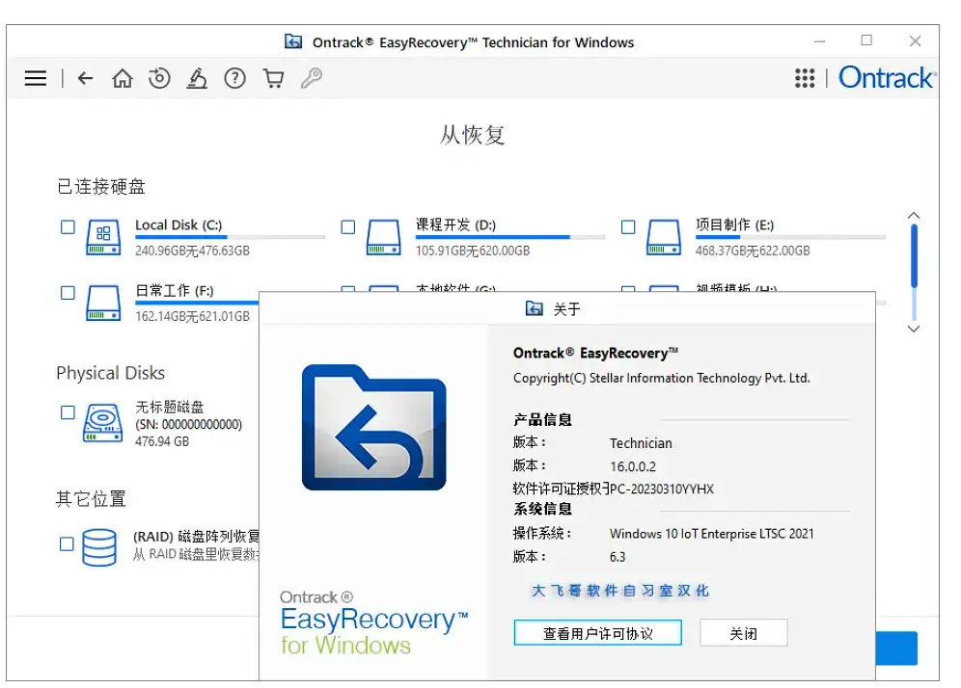
Task: Open the recovery history (circular arrow) icon
Action: coord(159,79)
